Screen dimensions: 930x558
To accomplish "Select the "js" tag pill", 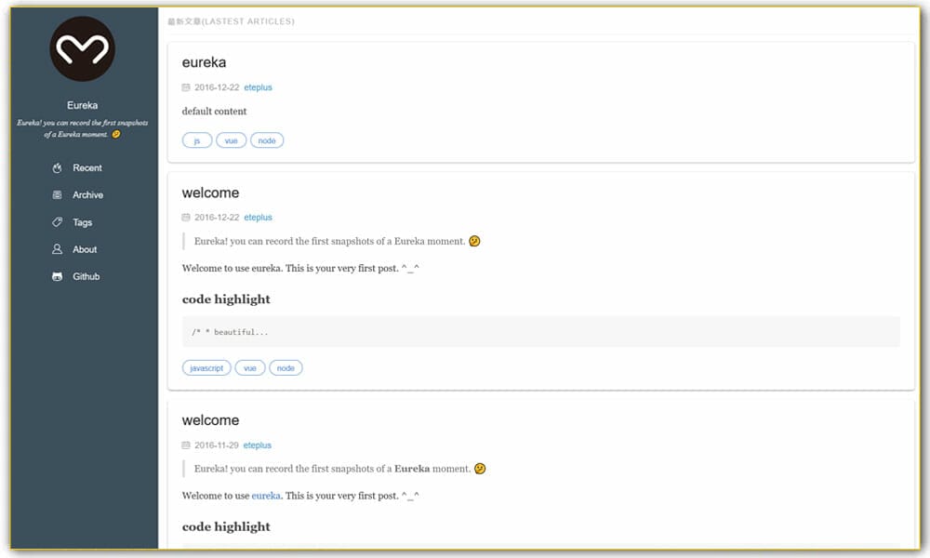I will coord(197,140).
